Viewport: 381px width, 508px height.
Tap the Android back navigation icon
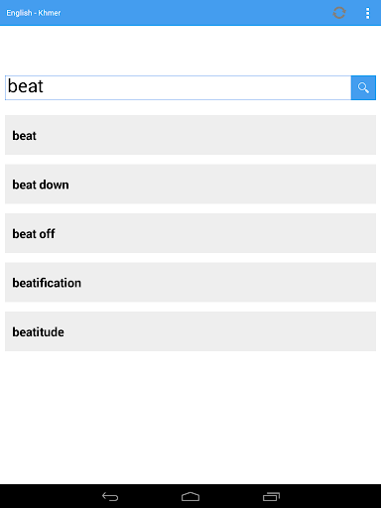pos(110,496)
